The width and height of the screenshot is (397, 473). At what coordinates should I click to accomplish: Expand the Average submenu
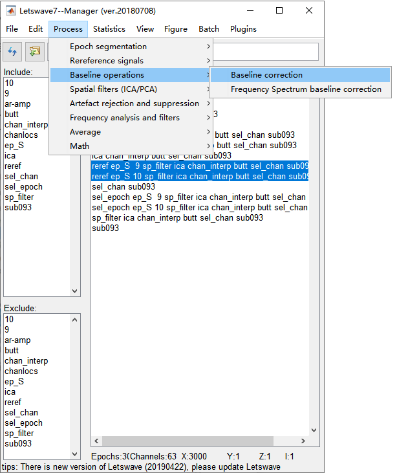tap(131, 132)
